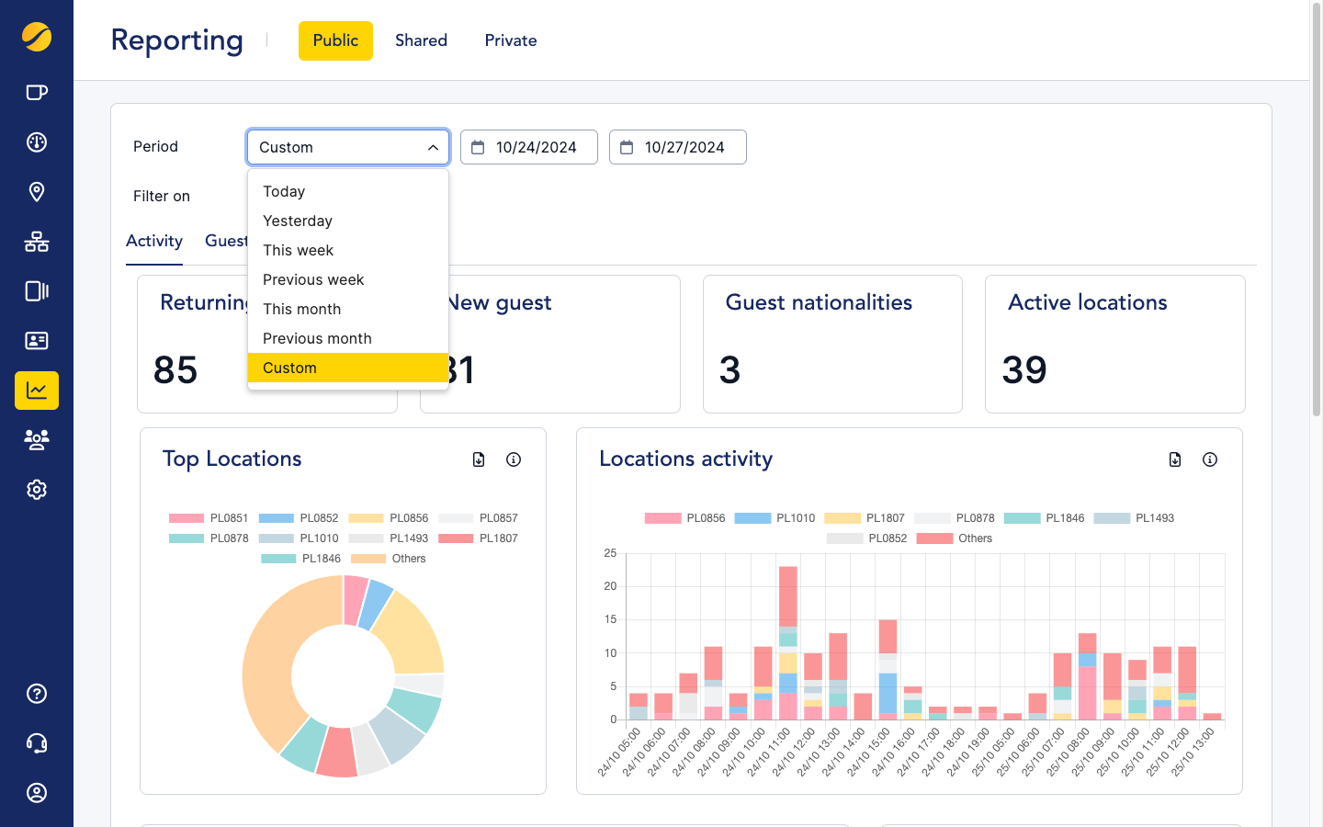Toggle PL1010 series in Locations activity legend
This screenshot has height=827, width=1323.
click(775, 518)
